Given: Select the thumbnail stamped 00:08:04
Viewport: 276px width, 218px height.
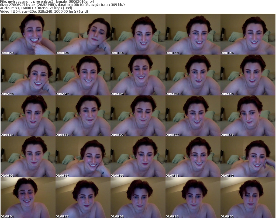Looking at the screenshot, I should [28, 198].
